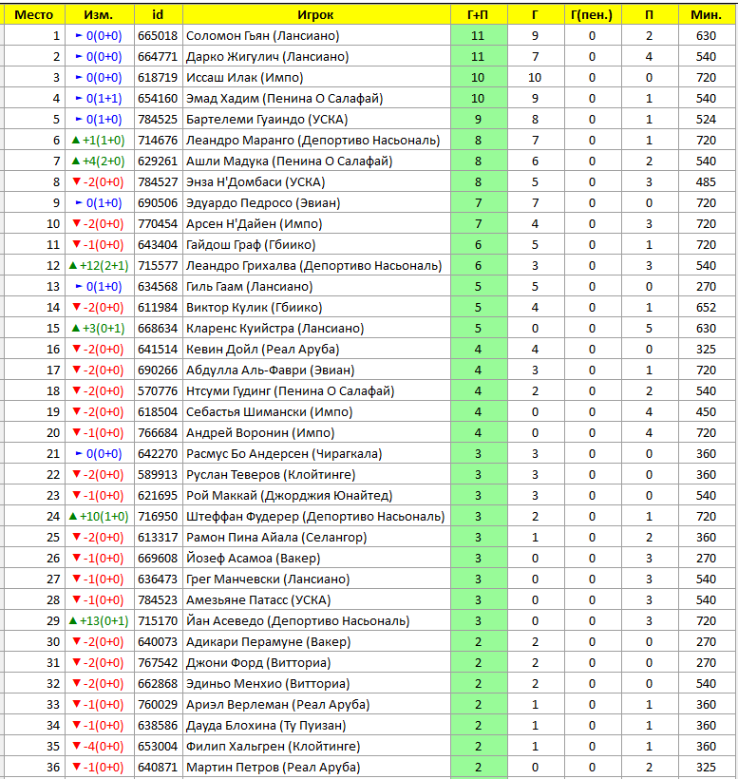Click 'Штеффан Фудерер (Депортиво Насьональ)'

pos(315,516)
